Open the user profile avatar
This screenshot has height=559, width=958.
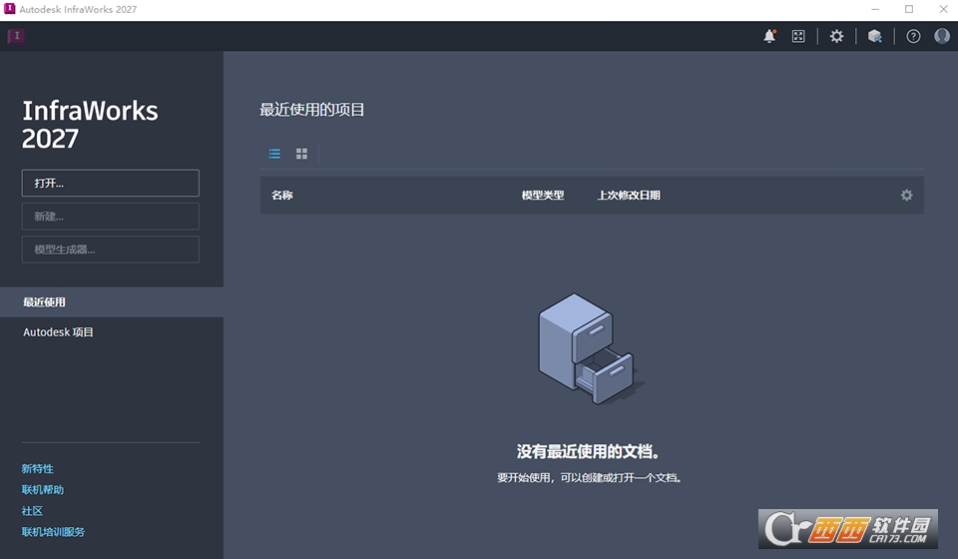[x=942, y=36]
